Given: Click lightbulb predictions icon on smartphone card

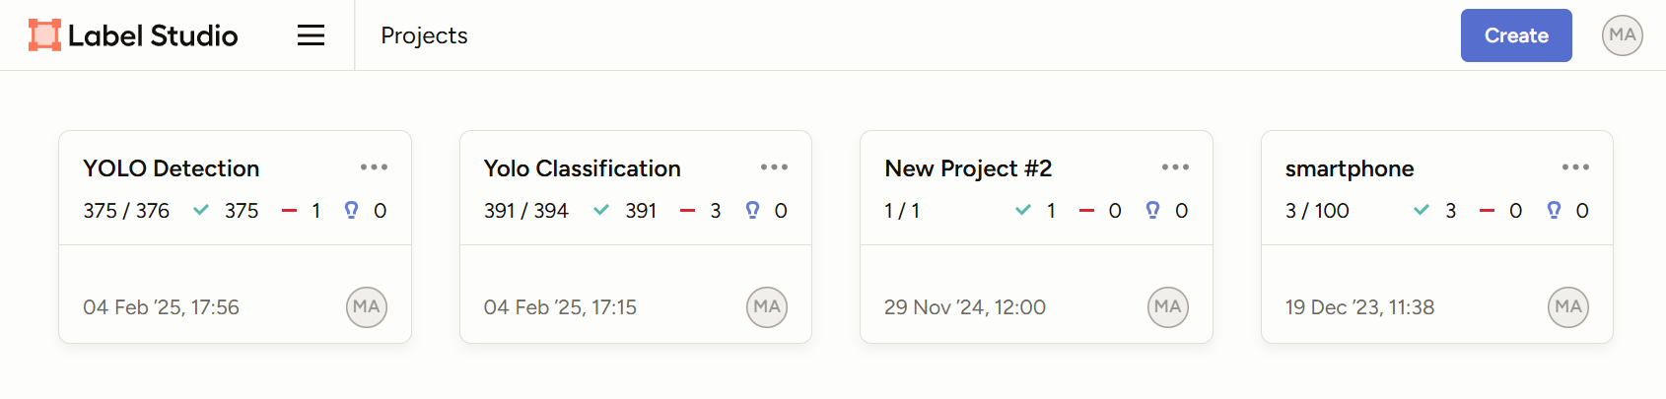Looking at the screenshot, I should [x=1554, y=210].
